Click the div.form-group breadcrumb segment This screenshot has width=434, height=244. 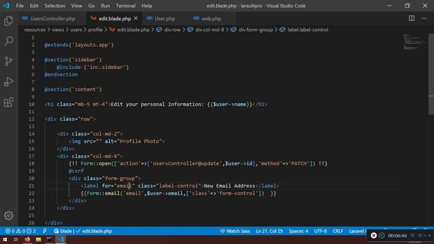(x=252, y=30)
